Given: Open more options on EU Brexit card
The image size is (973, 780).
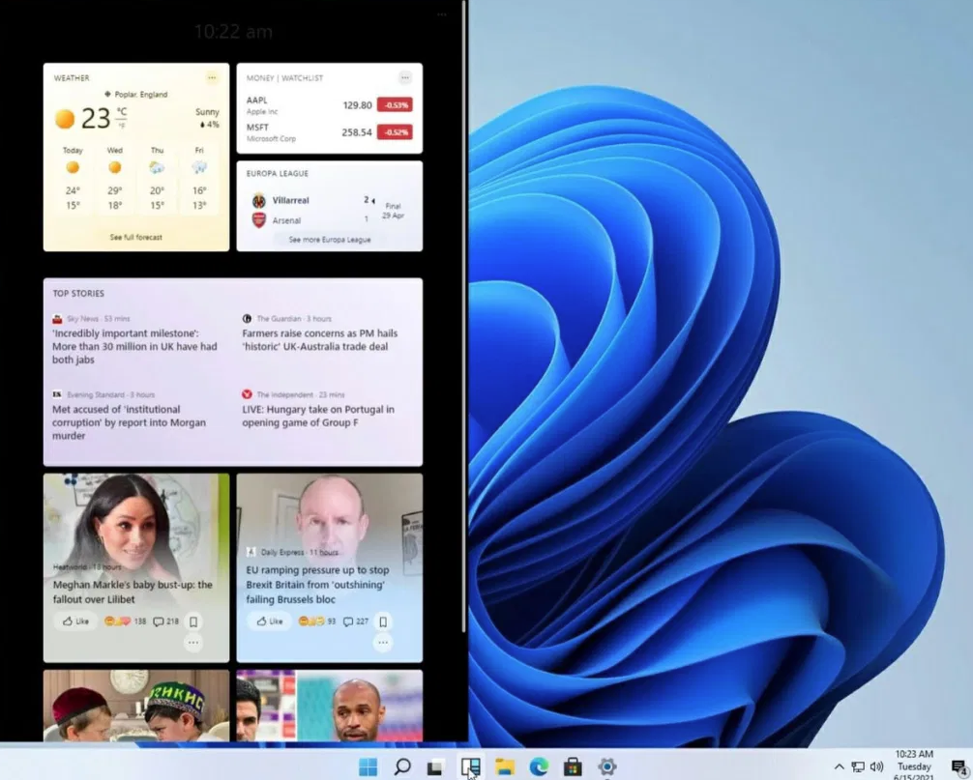Looking at the screenshot, I should point(383,643).
